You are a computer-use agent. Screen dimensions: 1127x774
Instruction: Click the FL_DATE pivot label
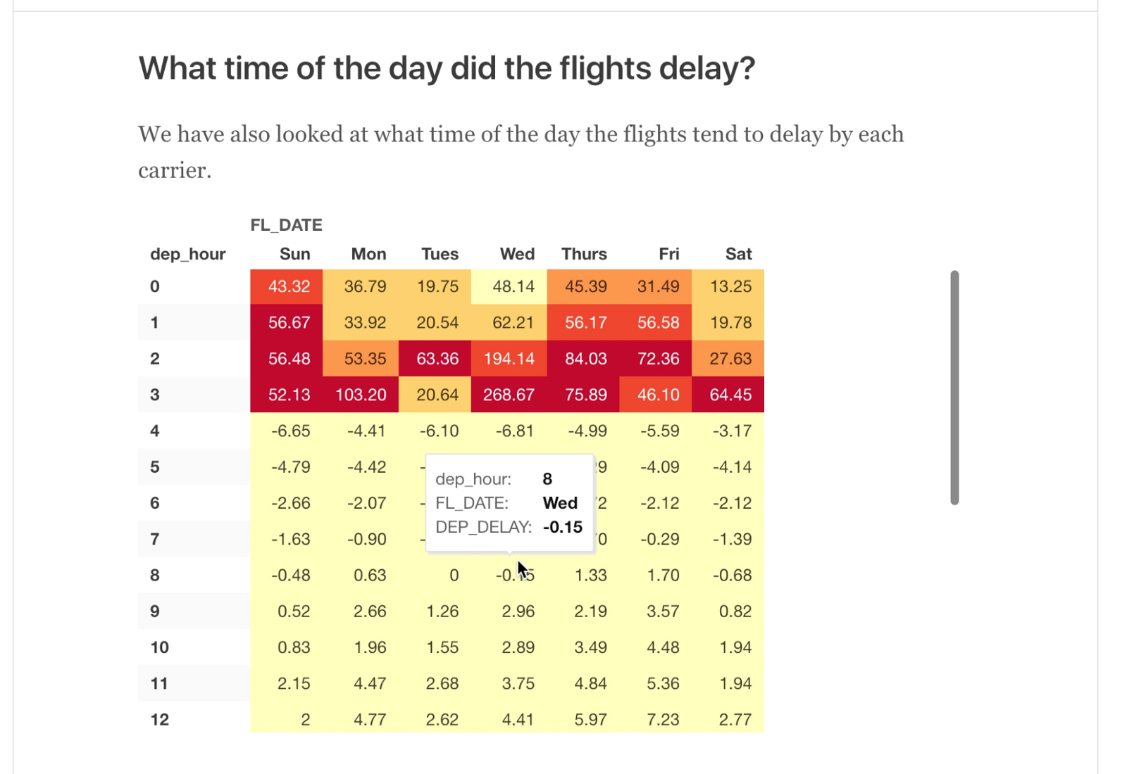click(286, 225)
